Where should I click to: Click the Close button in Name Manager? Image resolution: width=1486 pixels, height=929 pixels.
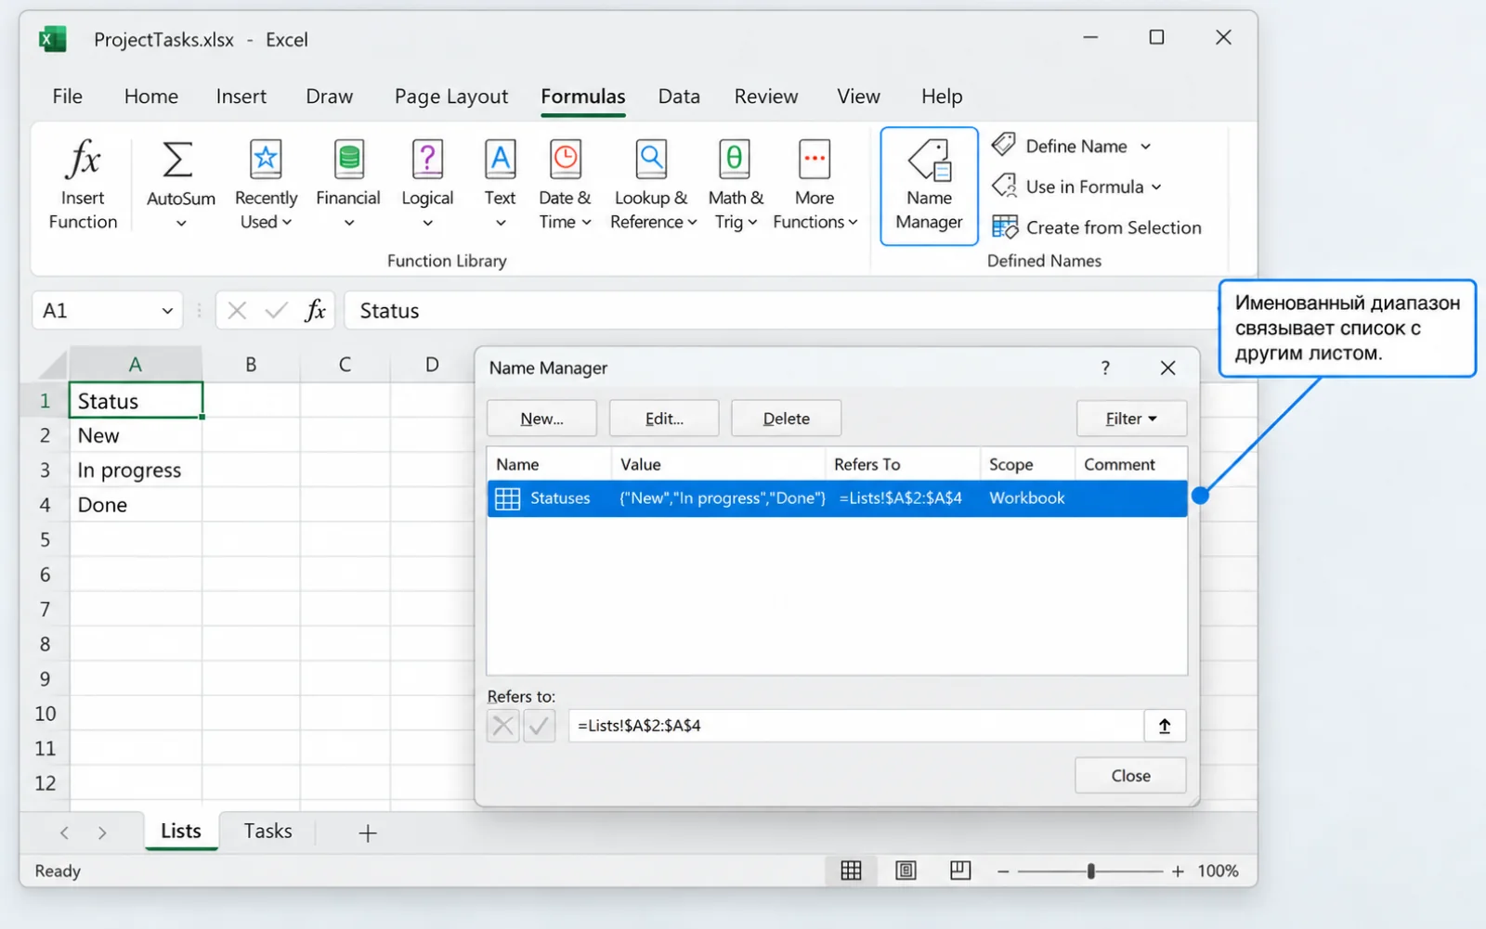[1130, 776]
